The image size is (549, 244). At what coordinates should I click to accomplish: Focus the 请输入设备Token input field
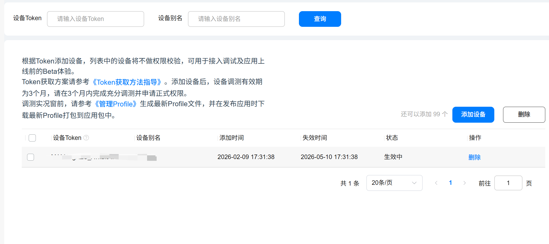point(96,19)
